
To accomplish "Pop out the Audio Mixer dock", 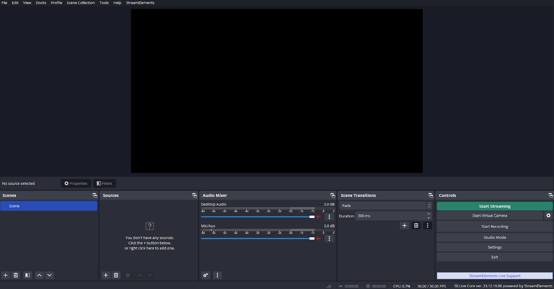I will coord(332,195).
